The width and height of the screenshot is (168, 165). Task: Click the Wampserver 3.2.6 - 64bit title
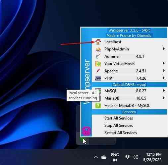coord(129,30)
